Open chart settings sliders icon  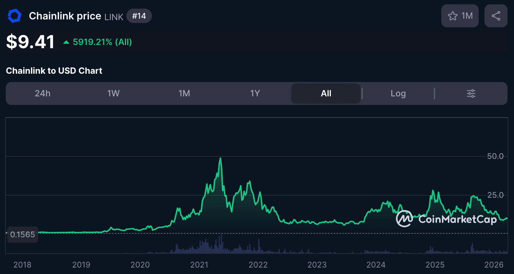(x=471, y=93)
